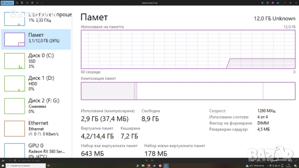Click the GPU 0 mini graph thumbnail

(x=14, y=150)
